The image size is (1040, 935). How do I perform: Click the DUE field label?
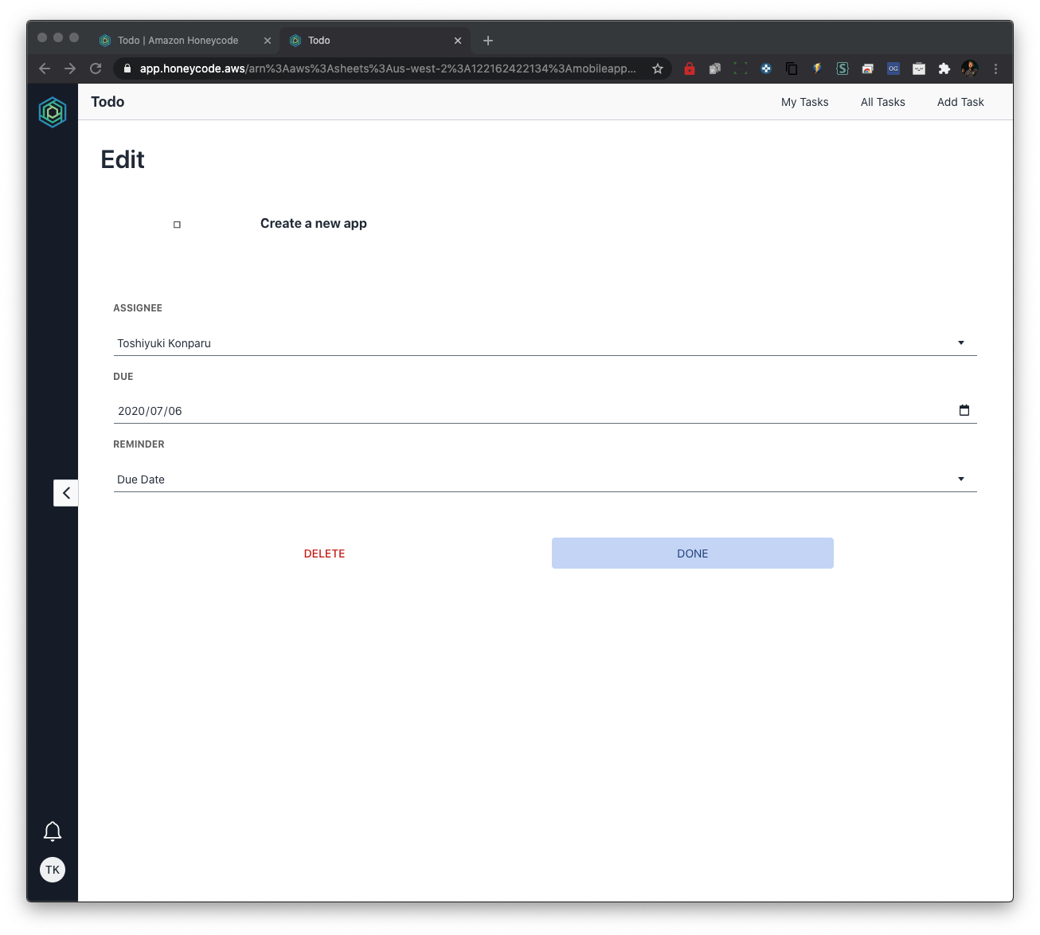click(x=123, y=377)
